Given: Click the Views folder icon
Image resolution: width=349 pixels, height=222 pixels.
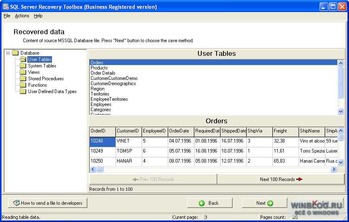Looking at the screenshot, I should click(x=23, y=72).
